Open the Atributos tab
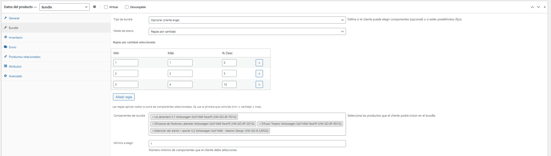This screenshot has height=156, width=551. point(56,67)
